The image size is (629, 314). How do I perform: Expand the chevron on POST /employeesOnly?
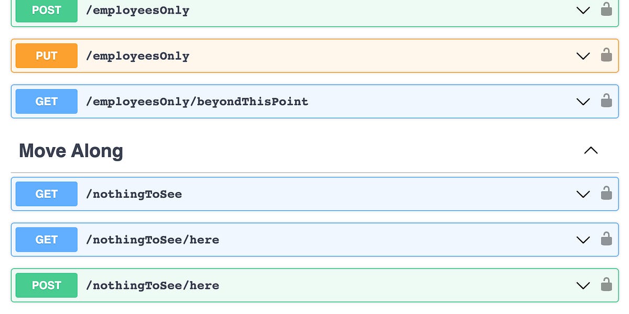point(583,10)
